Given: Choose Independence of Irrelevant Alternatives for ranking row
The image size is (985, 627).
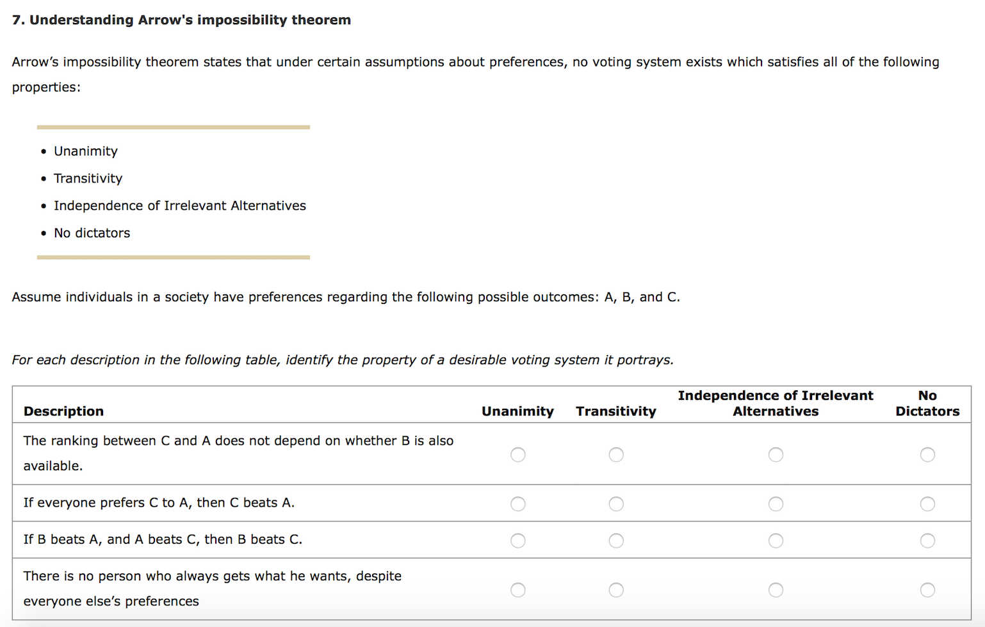Looking at the screenshot, I should 776,454.
